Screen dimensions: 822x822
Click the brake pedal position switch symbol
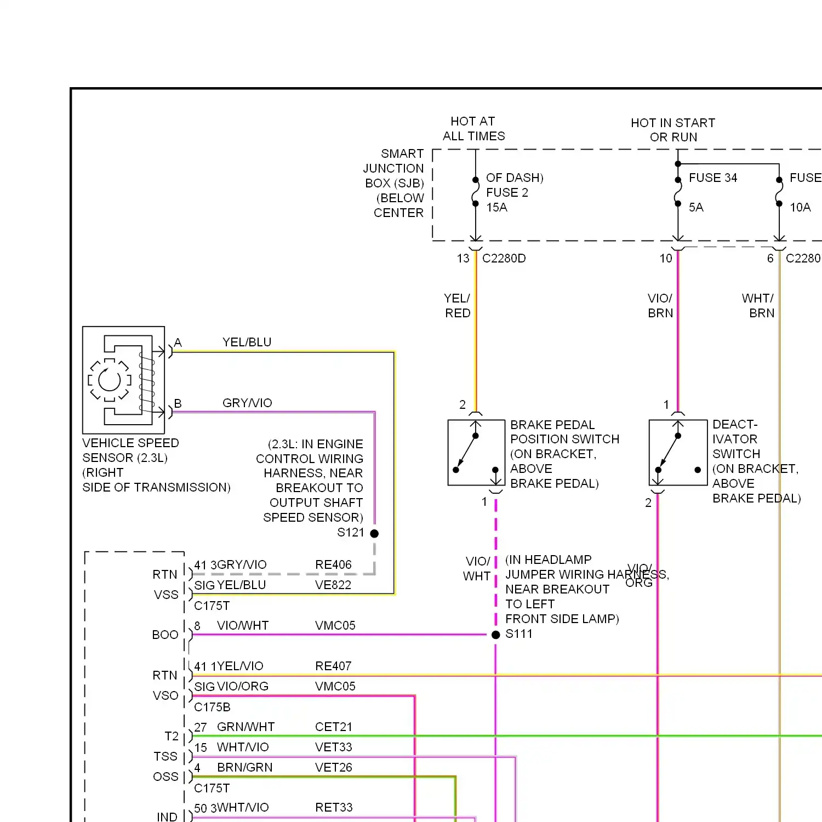click(476, 453)
